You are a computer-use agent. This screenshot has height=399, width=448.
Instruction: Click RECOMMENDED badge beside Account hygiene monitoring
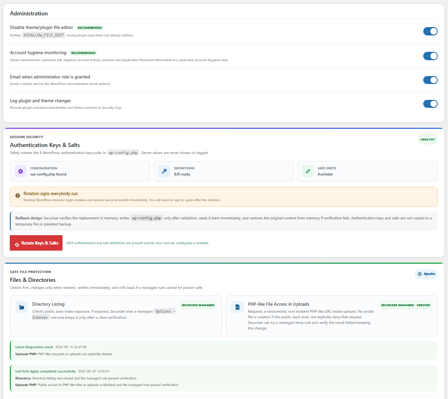coord(83,53)
